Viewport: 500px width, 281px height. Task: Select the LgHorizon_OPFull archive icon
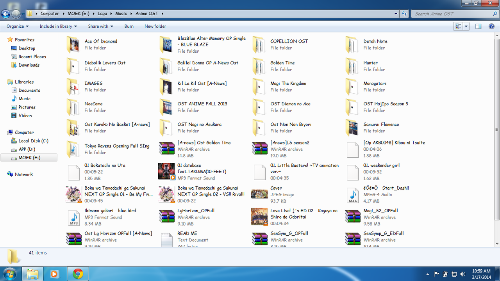tap(167, 217)
